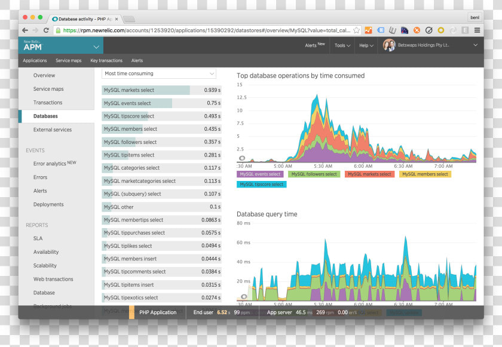Image resolution: width=502 pixels, height=347 pixels.
Task: Go to the Service maps tab
Action: pos(69,60)
